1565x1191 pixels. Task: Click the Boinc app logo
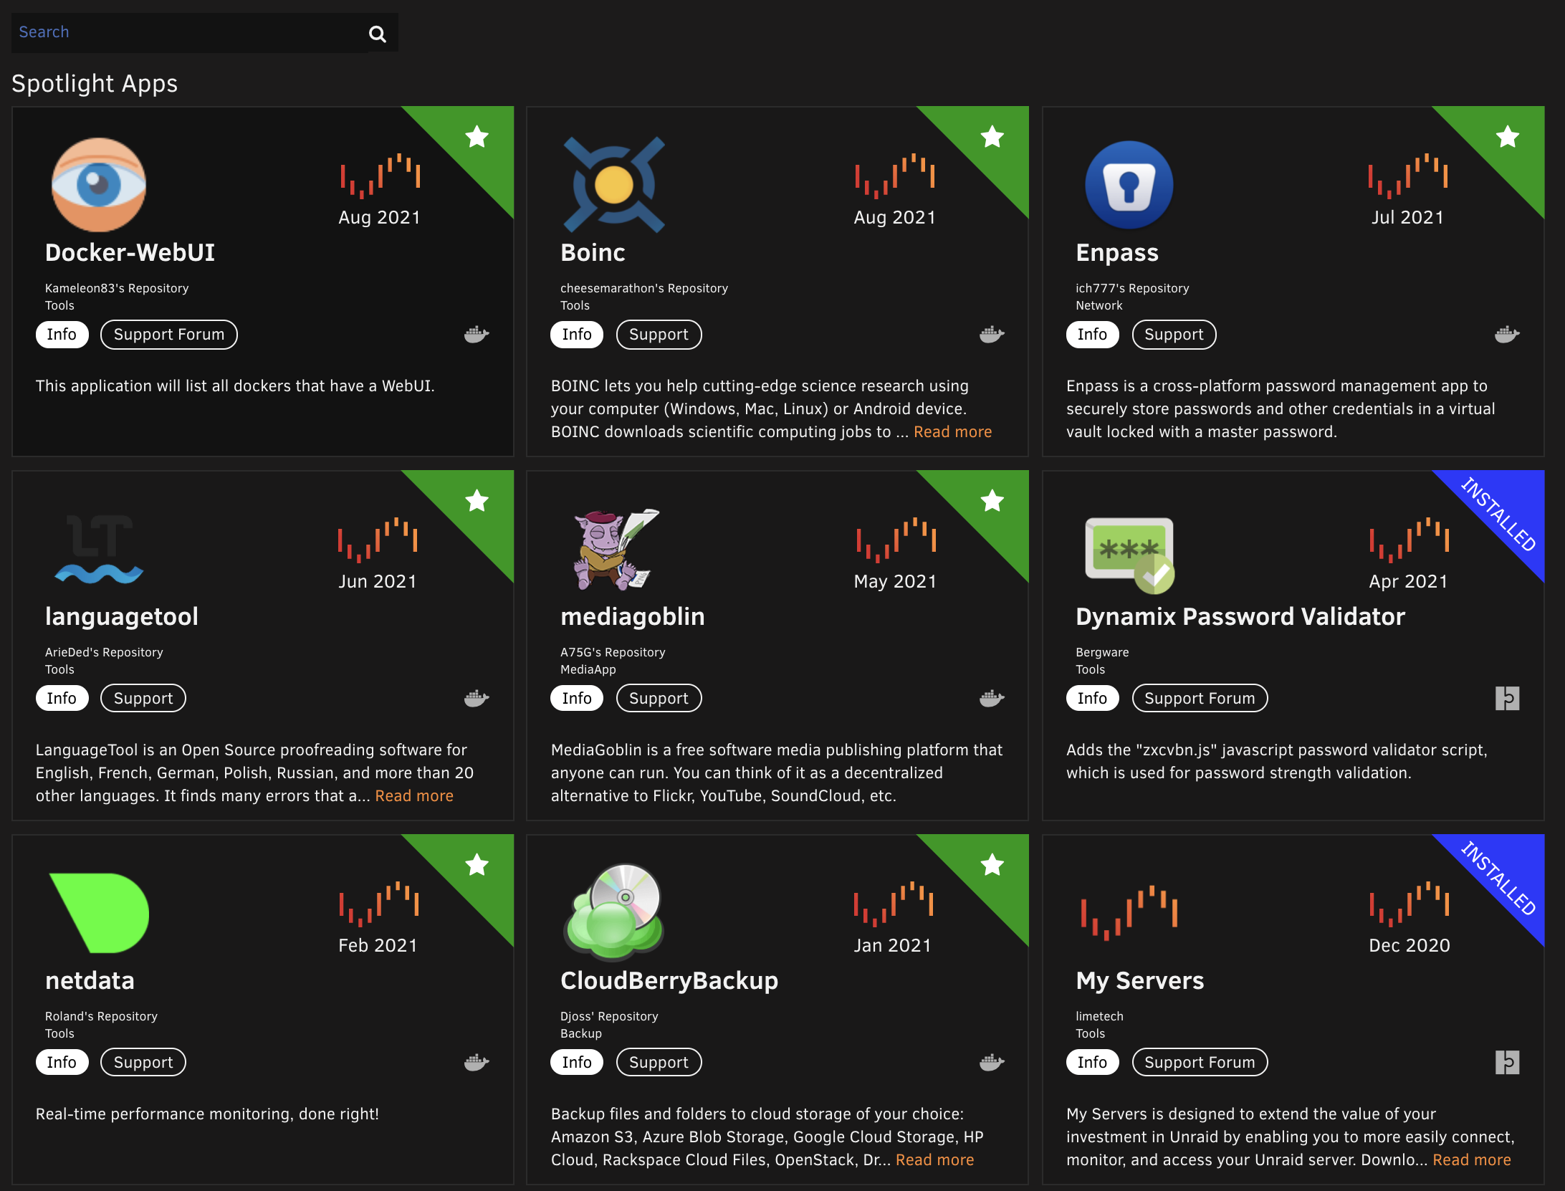pyautogui.click(x=614, y=185)
